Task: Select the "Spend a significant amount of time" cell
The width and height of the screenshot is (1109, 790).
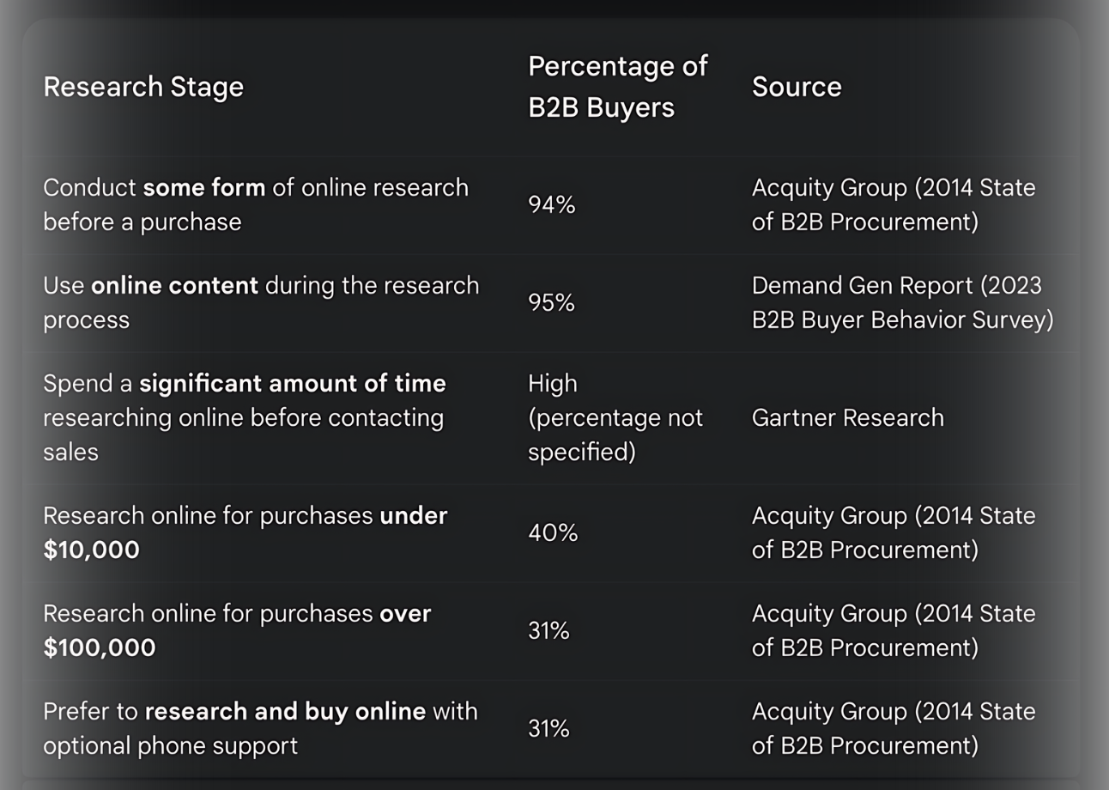Action: point(245,417)
